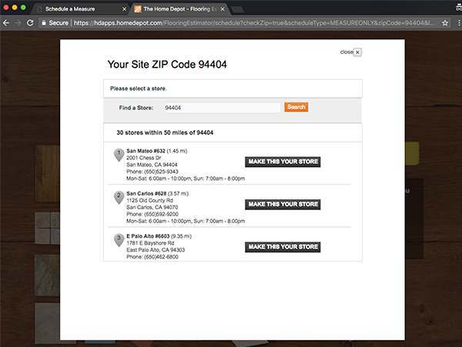Click San Mateo store hours text
The width and height of the screenshot is (462, 347).
(x=186, y=179)
